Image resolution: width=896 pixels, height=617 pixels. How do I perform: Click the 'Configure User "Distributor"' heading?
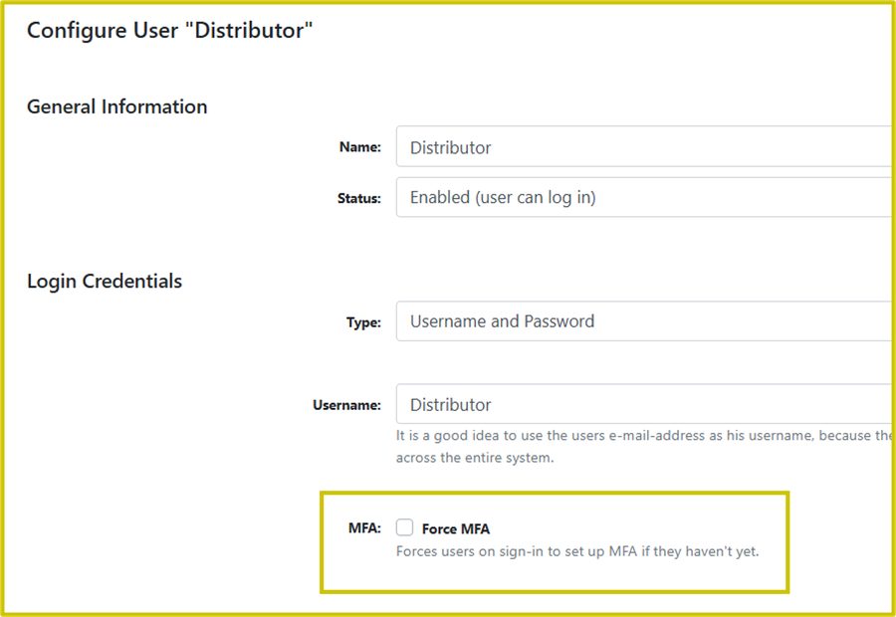coord(169,30)
